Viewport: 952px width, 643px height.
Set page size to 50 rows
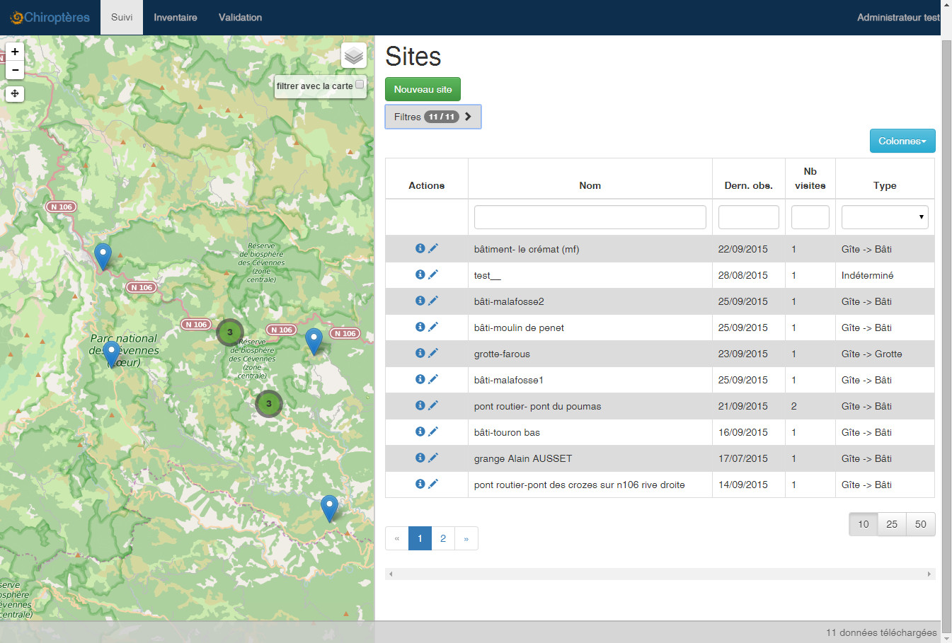[920, 524]
